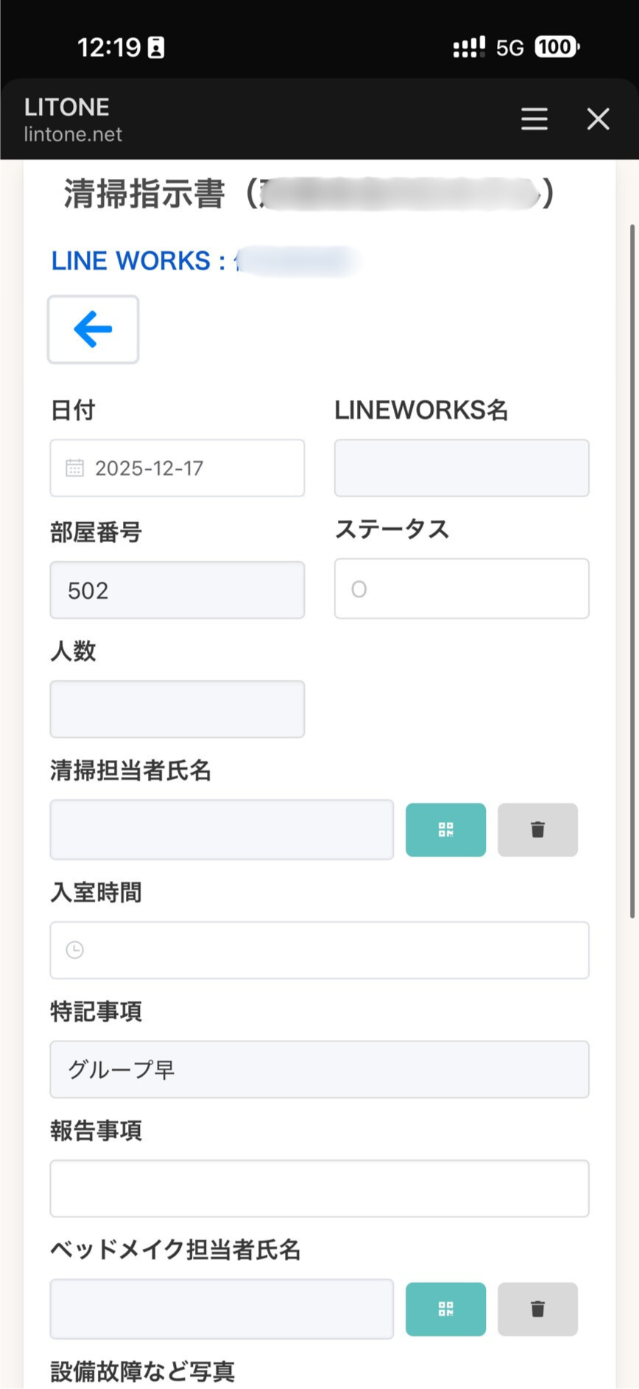This screenshot has height=1389, width=639.
Task: Scan QR code for ベッドメイク担当者氏名
Action: 445,1309
